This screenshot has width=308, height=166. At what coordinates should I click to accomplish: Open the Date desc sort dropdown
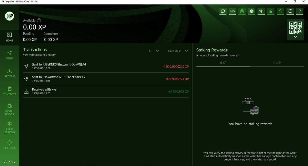(x=178, y=51)
